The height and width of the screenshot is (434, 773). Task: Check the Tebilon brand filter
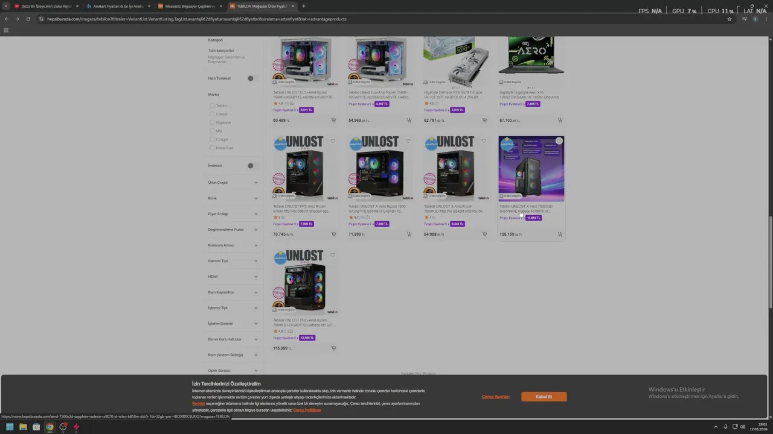point(212,105)
